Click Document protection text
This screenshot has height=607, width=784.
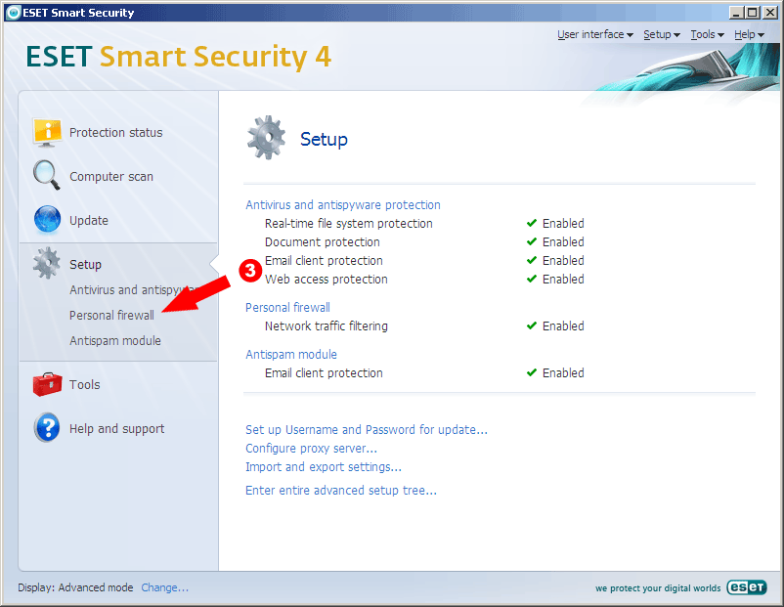(323, 242)
